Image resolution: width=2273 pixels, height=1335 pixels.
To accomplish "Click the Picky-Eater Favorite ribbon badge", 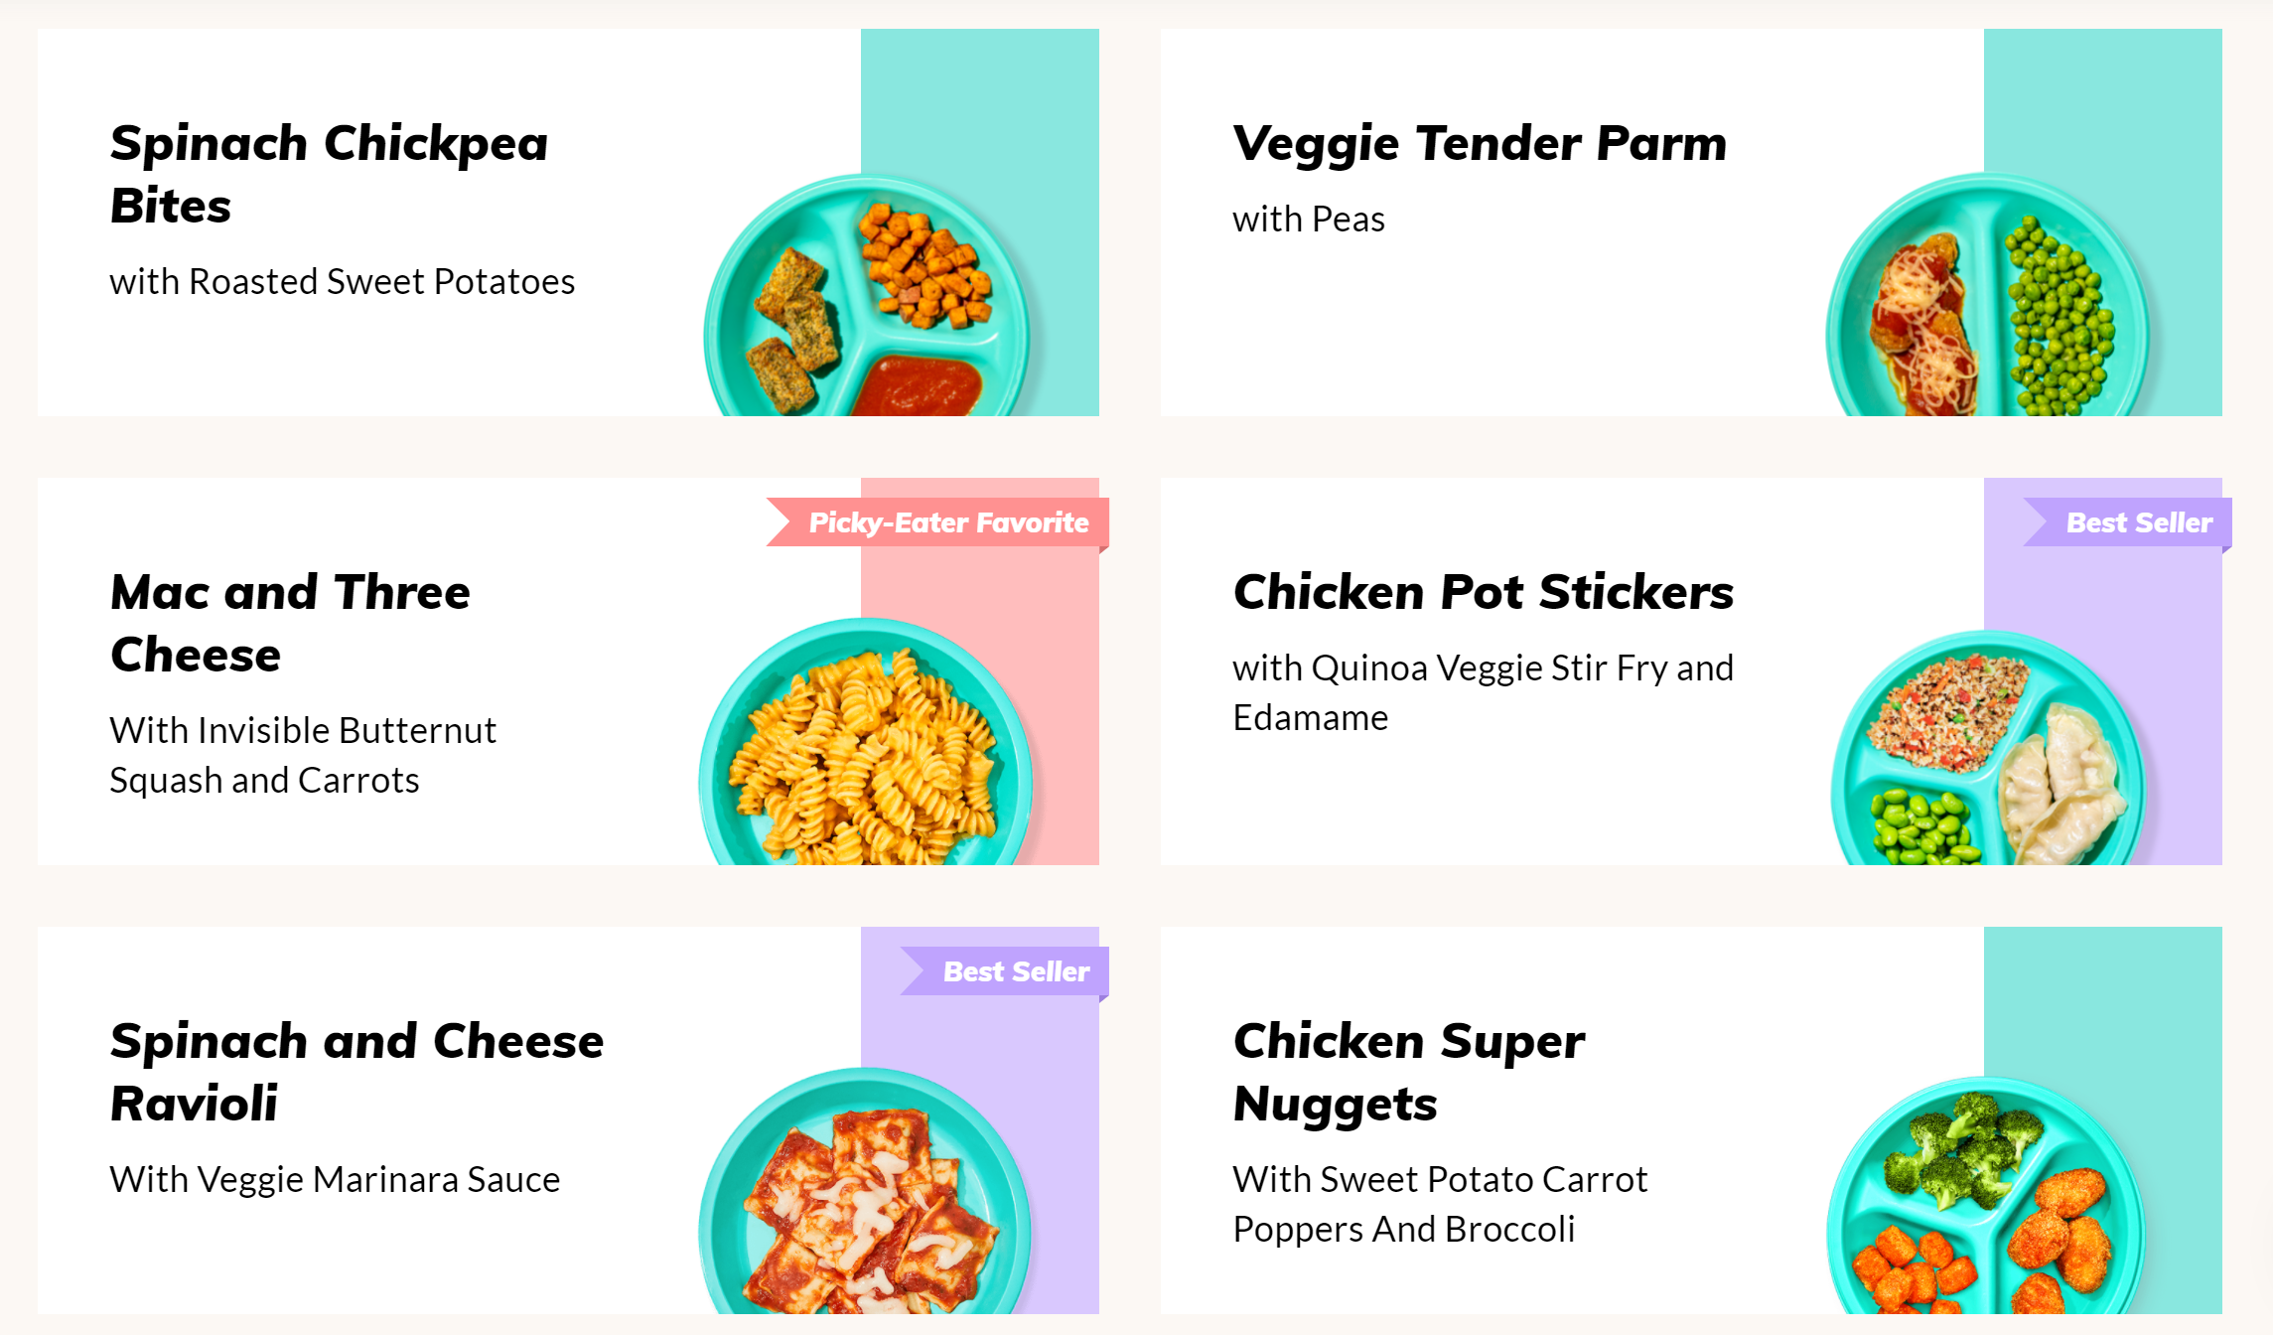I will click(937, 522).
